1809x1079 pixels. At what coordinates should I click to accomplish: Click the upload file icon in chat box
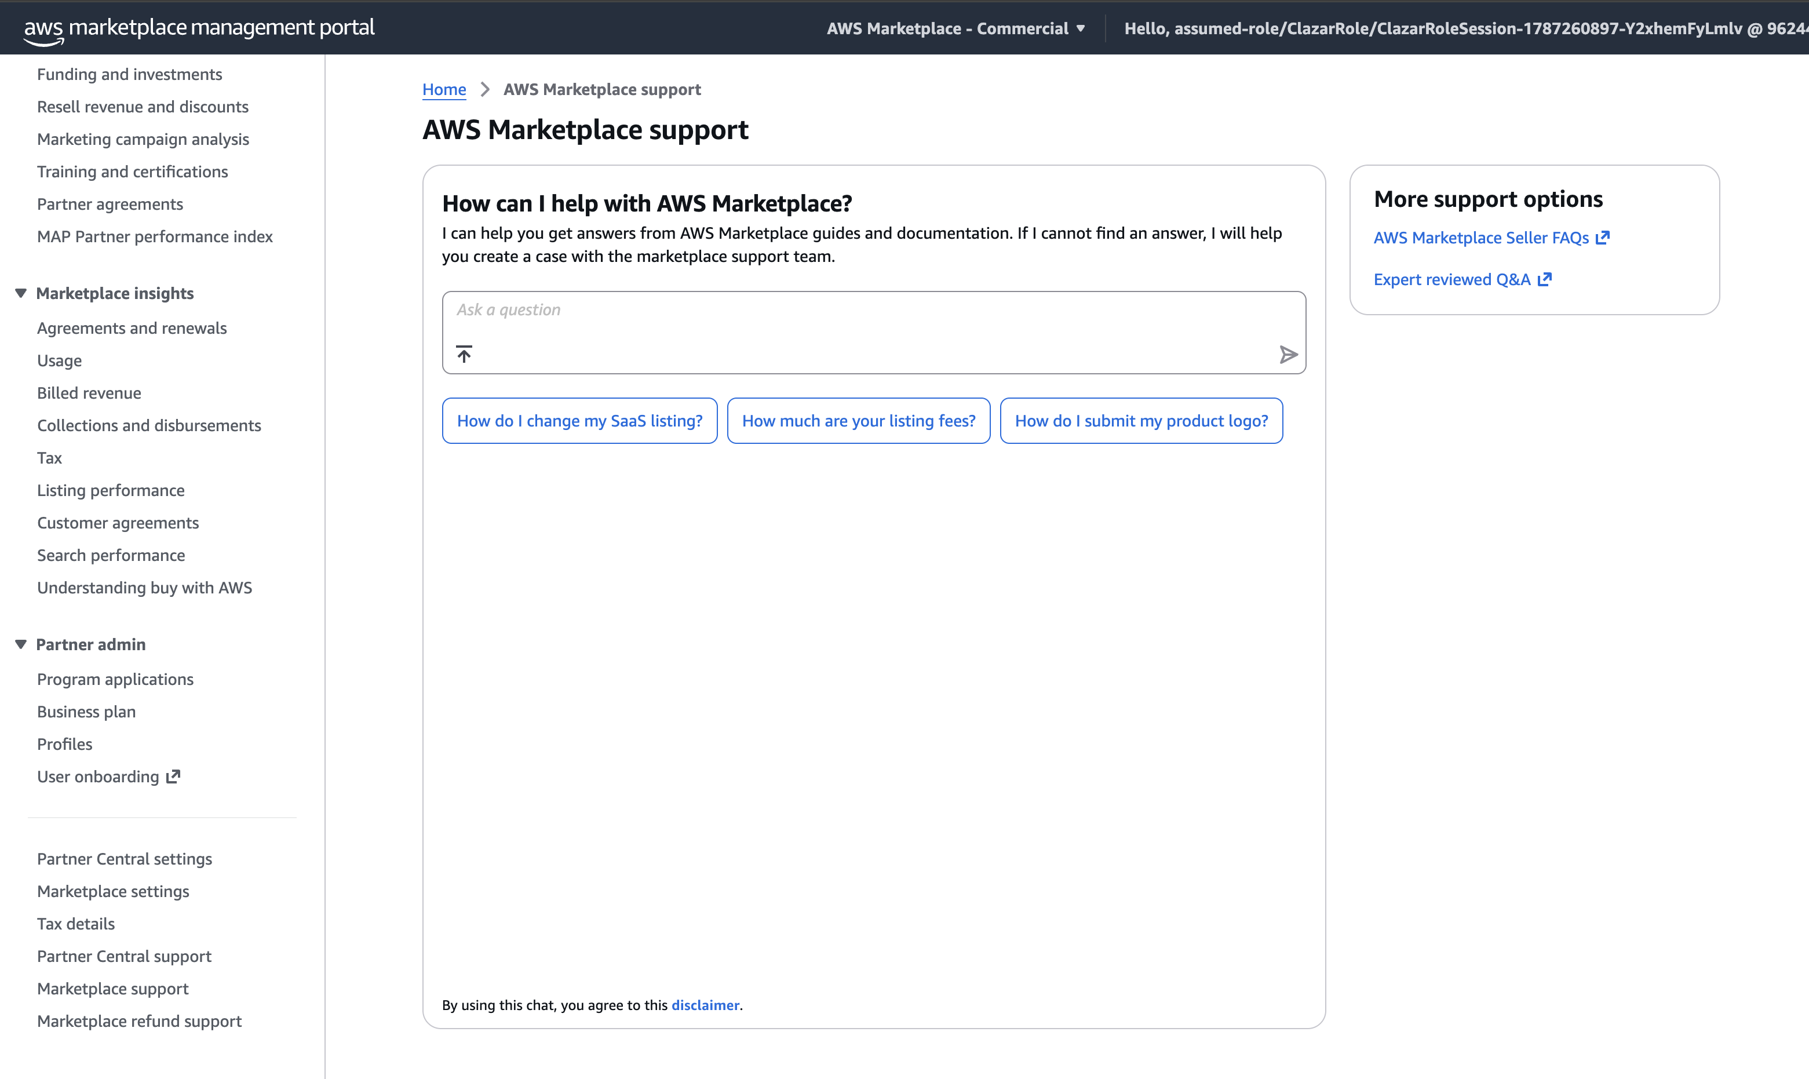[464, 354]
